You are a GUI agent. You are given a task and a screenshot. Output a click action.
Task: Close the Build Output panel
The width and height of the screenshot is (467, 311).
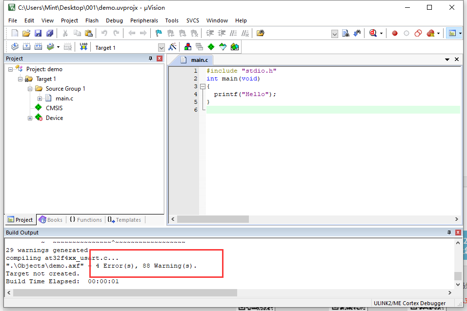458,233
